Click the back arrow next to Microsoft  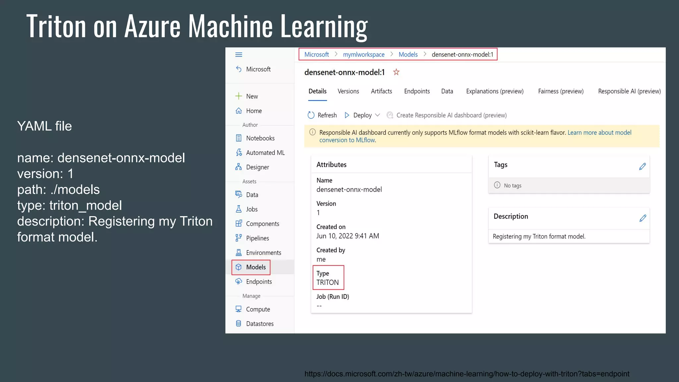(239, 69)
